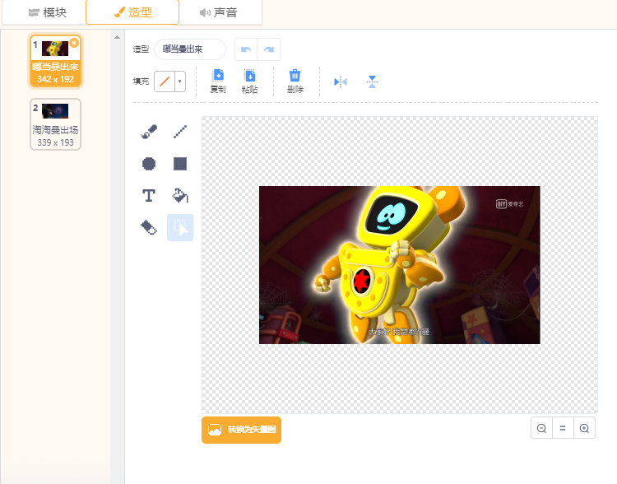The width and height of the screenshot is (617, 484).
Task: Click the 粘贴 paste icon
Action: (x=249, y=81)
